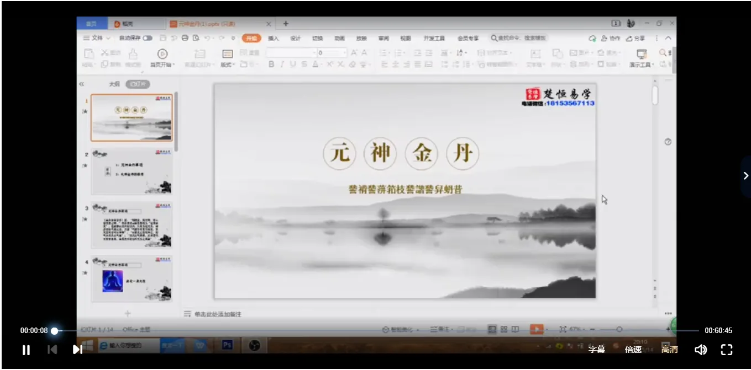751x370 pixels.
Task: Open 倍速 playback speed options
Action: click(x=633, y=349)
